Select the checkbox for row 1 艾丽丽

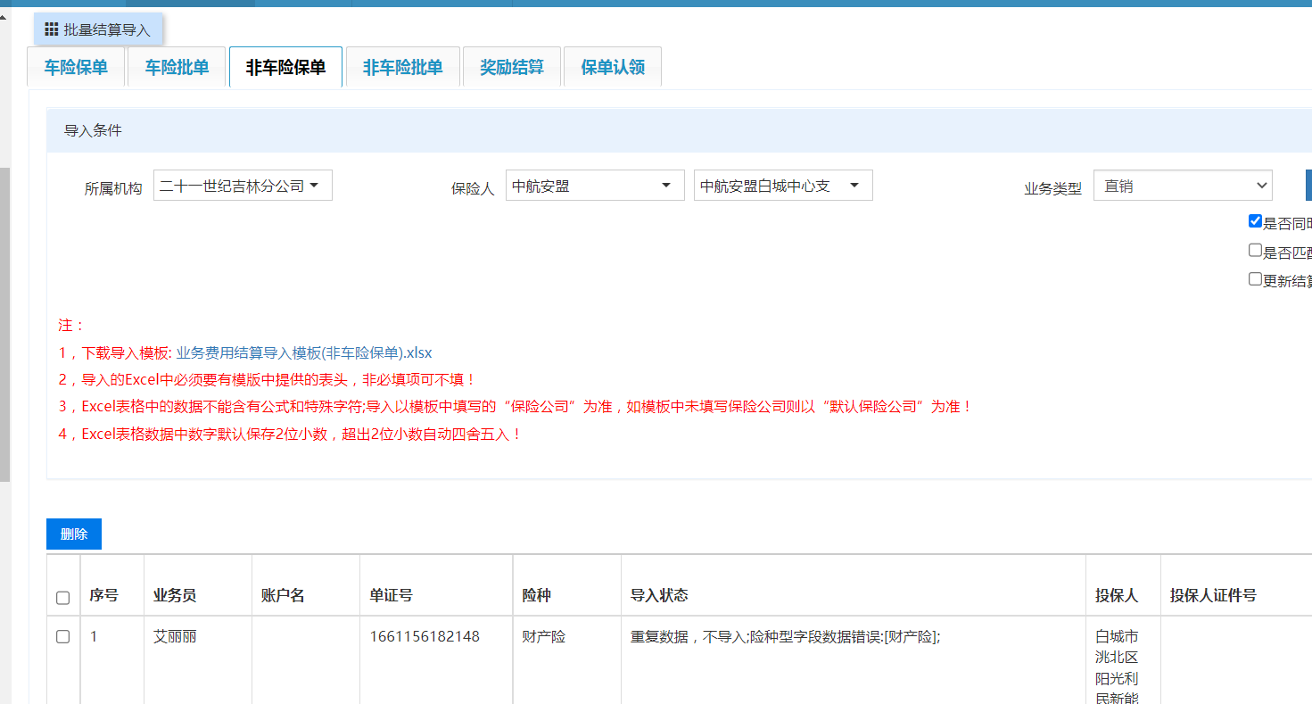coord(63,637)
